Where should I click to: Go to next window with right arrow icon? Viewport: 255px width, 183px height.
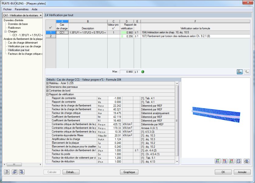[22, 172]
